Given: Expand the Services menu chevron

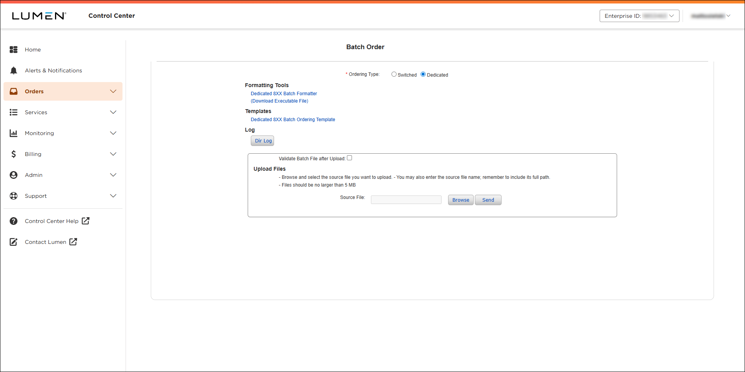Looking at the screenshot, I should tap(113, 112).
